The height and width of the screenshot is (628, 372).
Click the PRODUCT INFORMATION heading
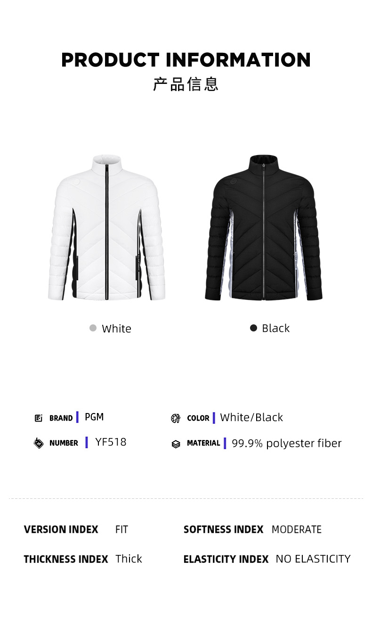186,60
